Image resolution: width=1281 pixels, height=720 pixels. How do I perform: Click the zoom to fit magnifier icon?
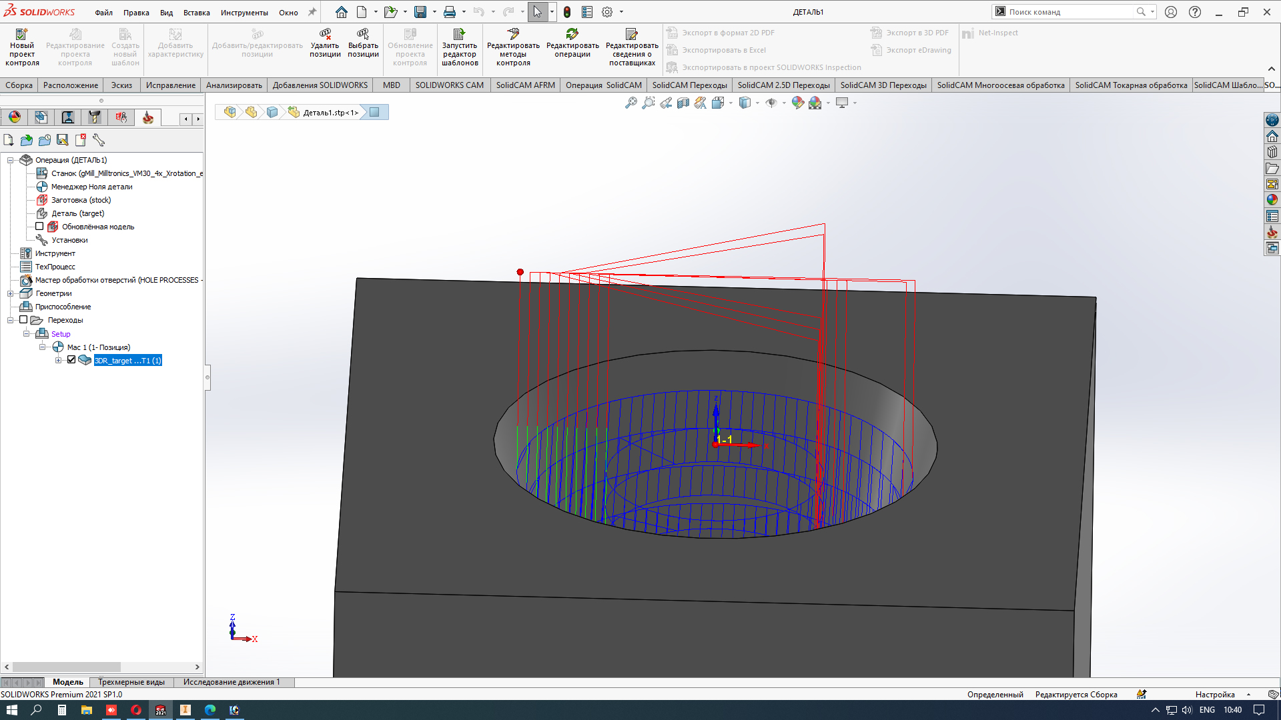(x=630, y=103)
